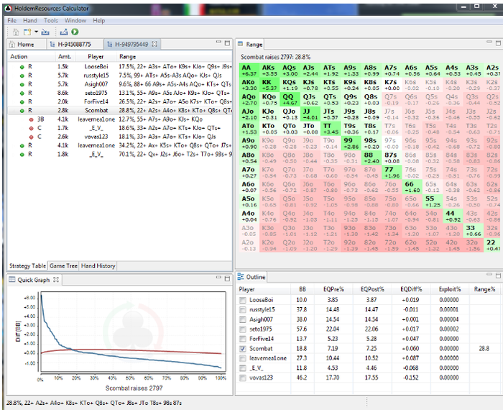The height and width of the screenshot is (410, 503).
Task: Open the File menu
Action: click(12, 21)
